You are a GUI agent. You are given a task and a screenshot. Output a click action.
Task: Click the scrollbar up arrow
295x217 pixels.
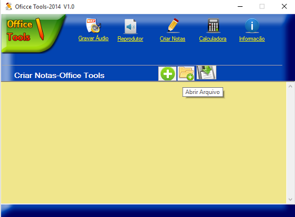[x=290, y=87]
